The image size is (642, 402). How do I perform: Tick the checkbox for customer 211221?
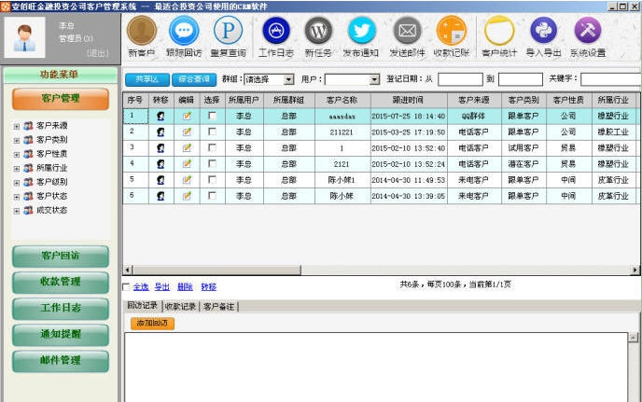(x=212, y=132)
